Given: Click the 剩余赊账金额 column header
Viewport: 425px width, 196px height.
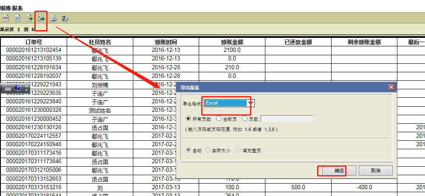Looking at the screenshot, I should click(x=364, y=42).
